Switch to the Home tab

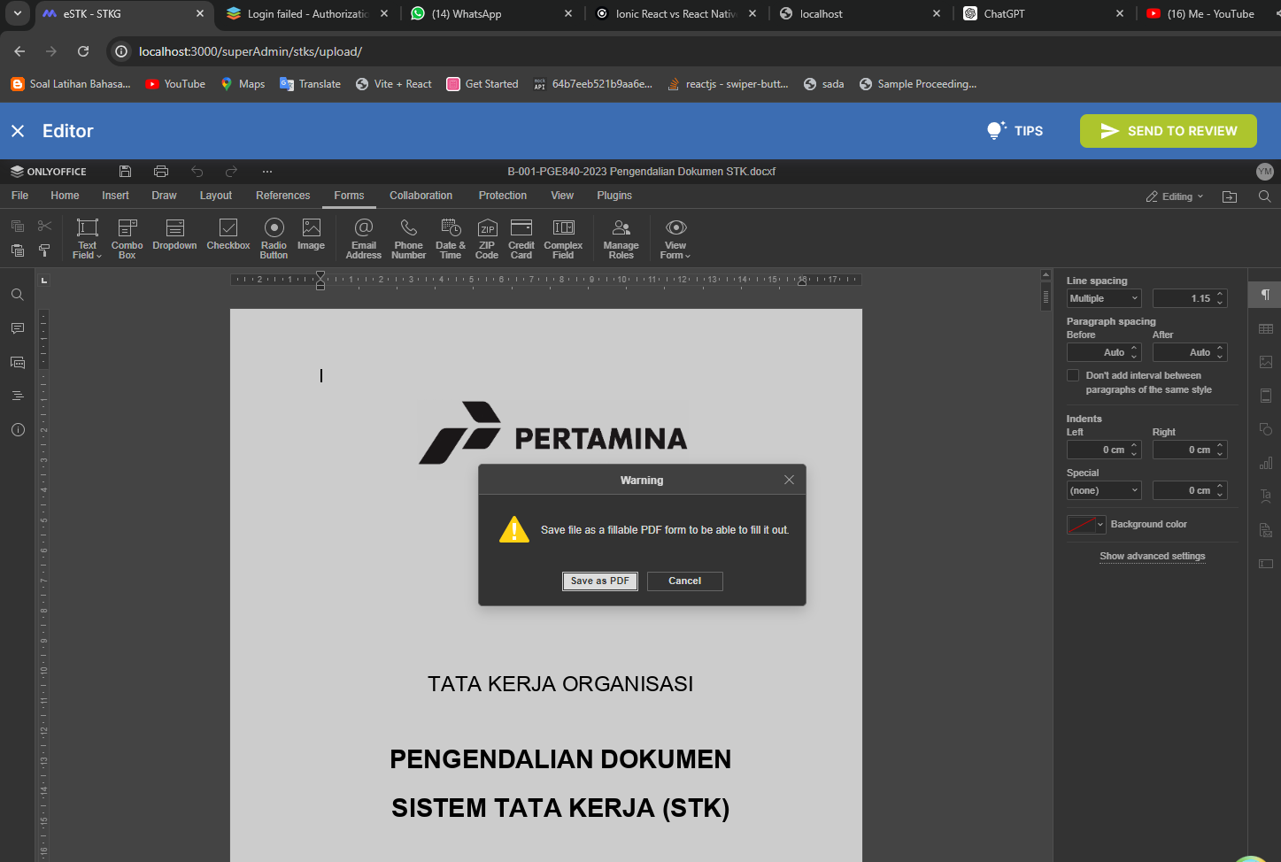(65, 196)
